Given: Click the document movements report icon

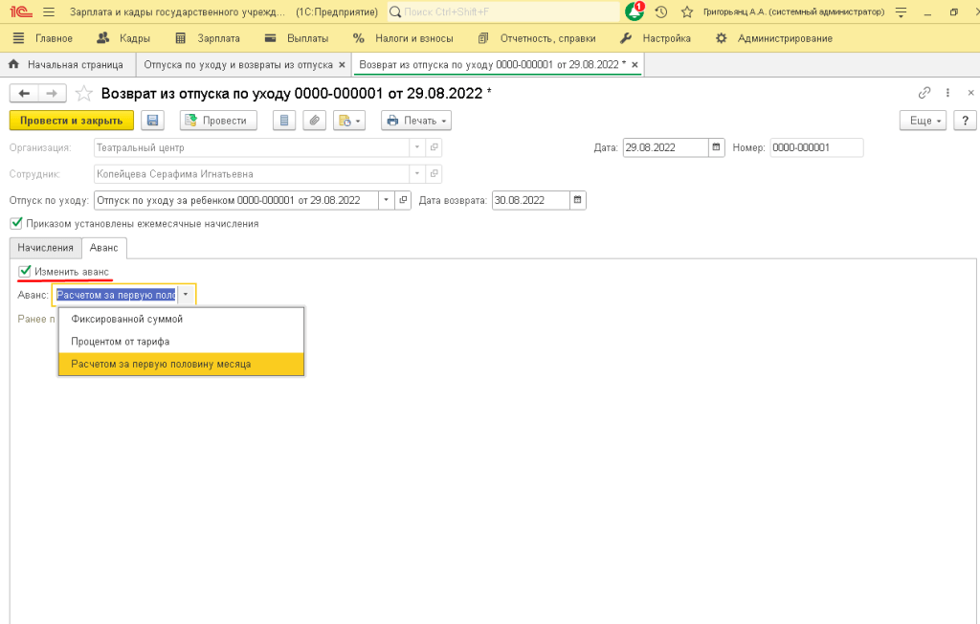Looking at the screenshot, I should [283, 121].
